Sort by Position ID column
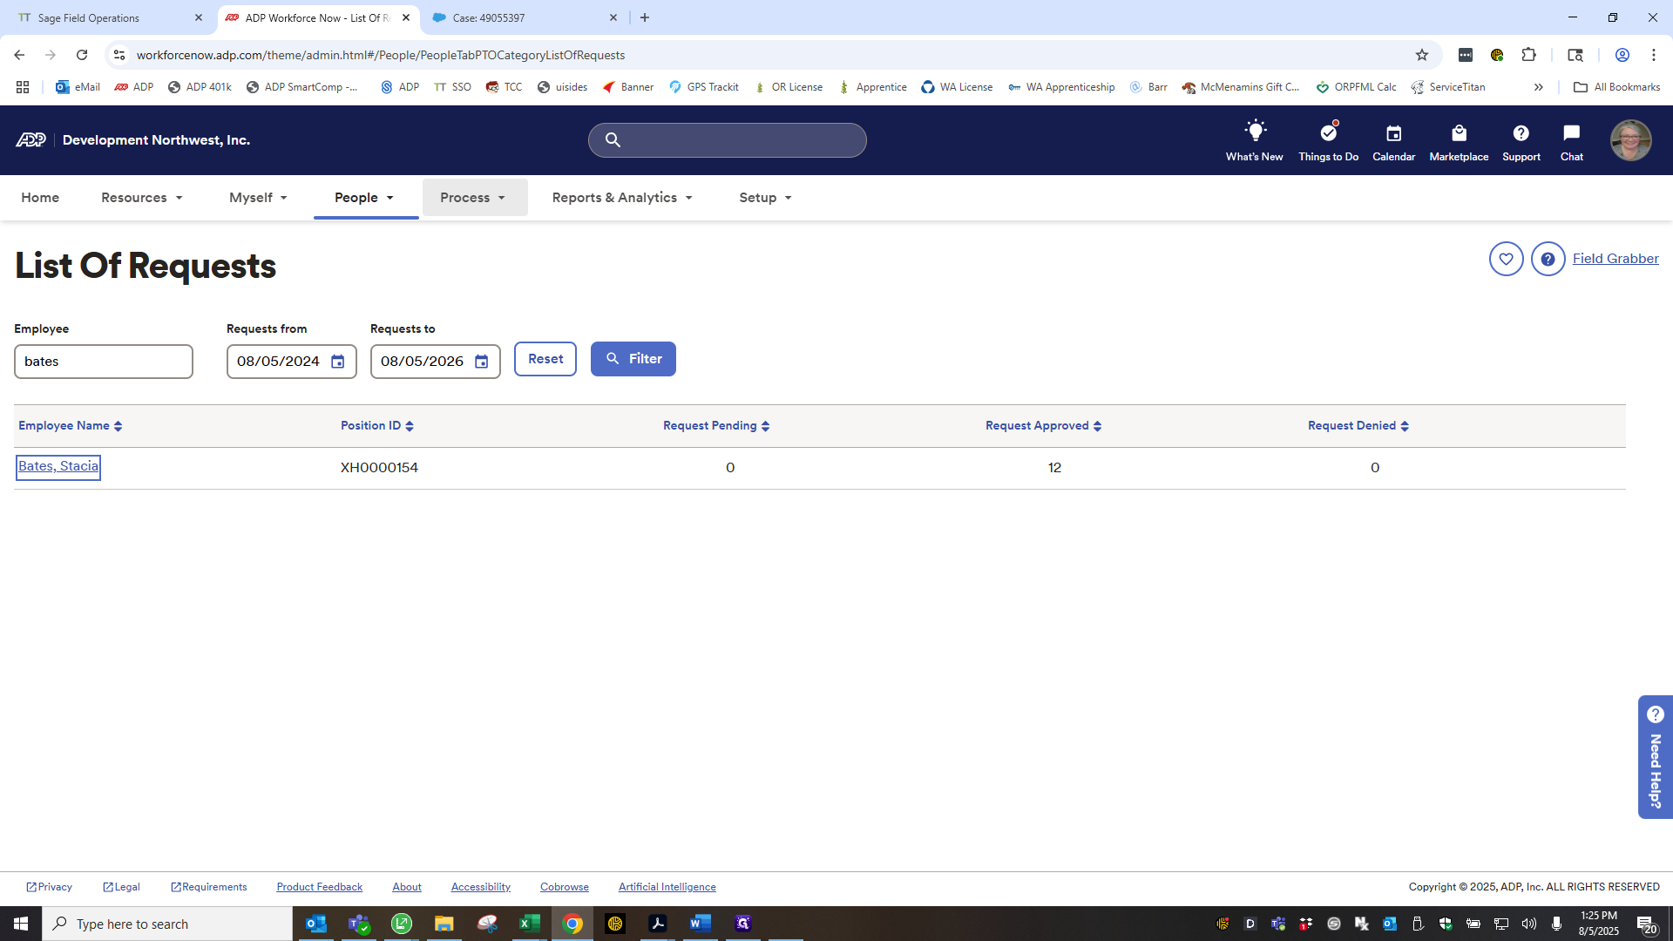Image resolution: width=1673 pixels, height=941 pixels. 377,426
